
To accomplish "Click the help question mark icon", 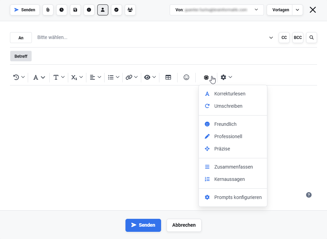I will click(x=309, y=195).
